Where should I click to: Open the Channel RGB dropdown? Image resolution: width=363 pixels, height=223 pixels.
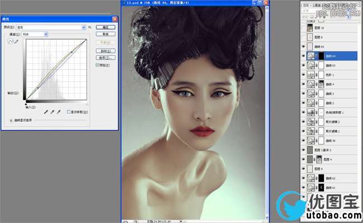pos(35,34)
